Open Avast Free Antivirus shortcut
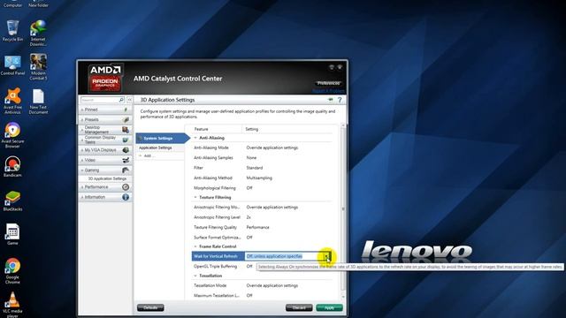Screen dimensions: 566x318 (12, 101)
